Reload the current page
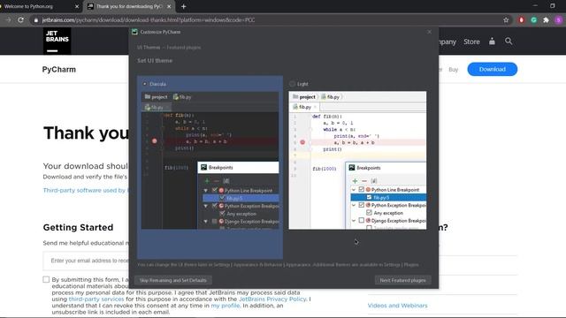The height and width of the screenshot is (318, 566). coord(21,20)
